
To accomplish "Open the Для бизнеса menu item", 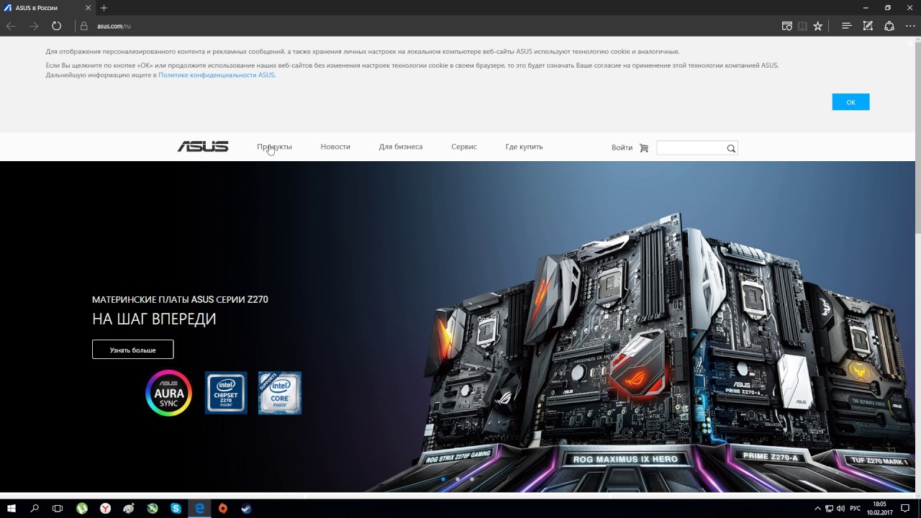I will tap(401, 147).
